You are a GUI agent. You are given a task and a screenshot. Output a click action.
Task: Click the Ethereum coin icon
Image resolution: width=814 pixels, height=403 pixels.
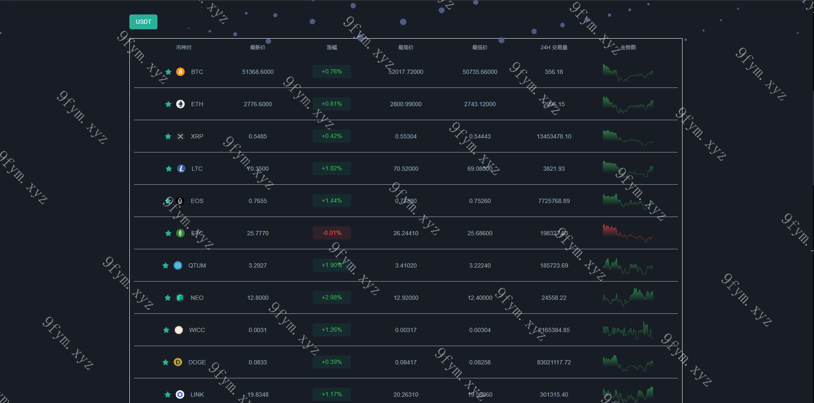point(180,104)
